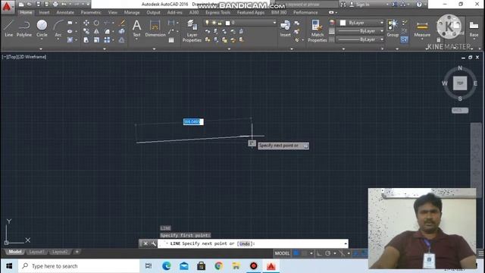
Task: Select the Dimension tool
Action: (x=155, y=28)
